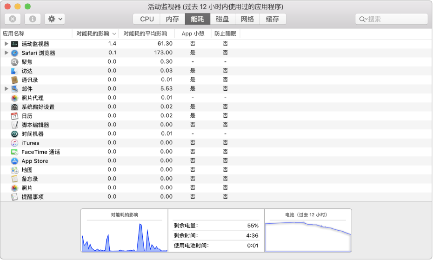Screen dimensions: 433x260
Task: Click the iTunes music note icon
Action: (14, 143)
